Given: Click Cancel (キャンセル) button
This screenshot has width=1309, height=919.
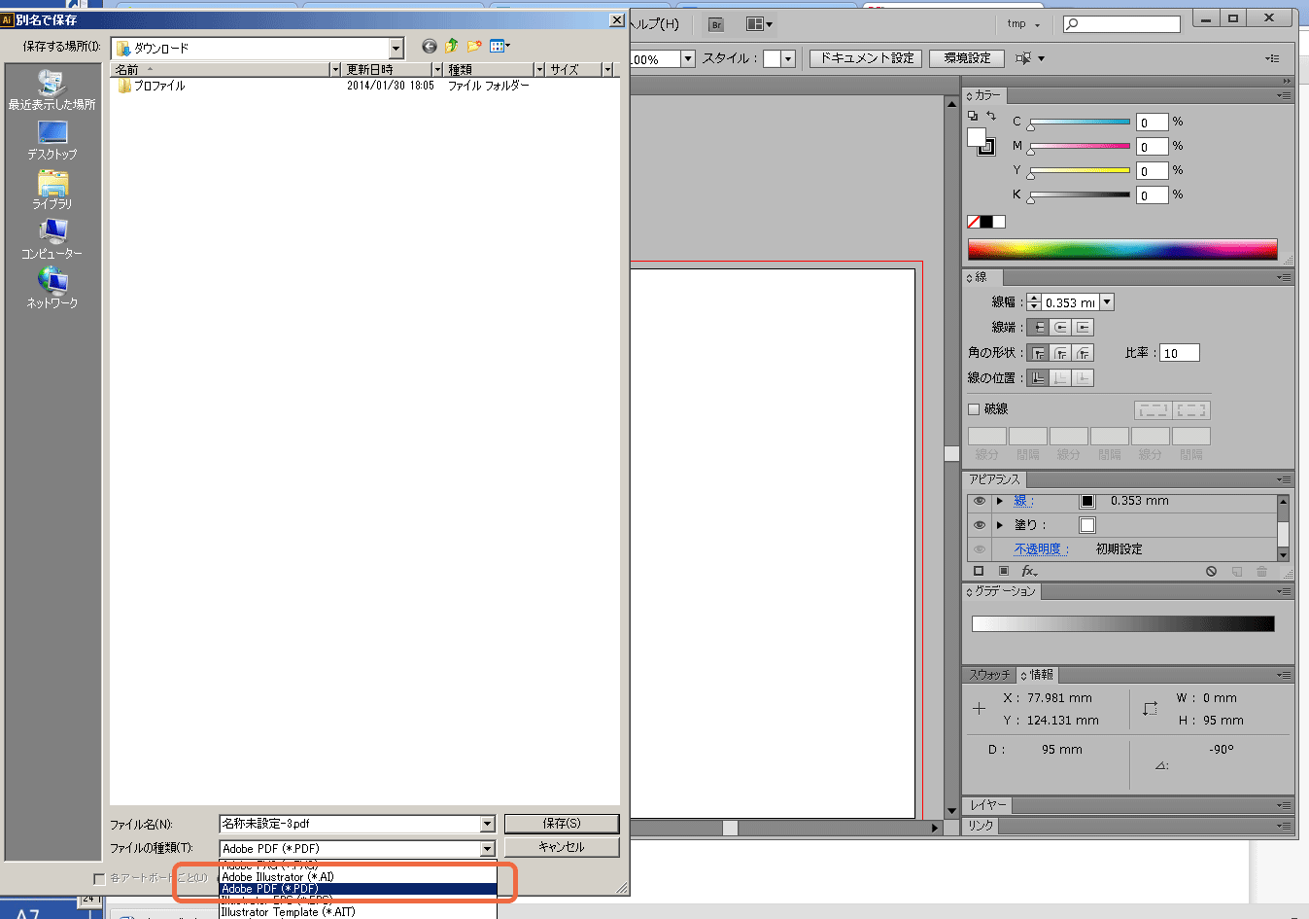Looking at the screenshot, I should tap(562, 847).
